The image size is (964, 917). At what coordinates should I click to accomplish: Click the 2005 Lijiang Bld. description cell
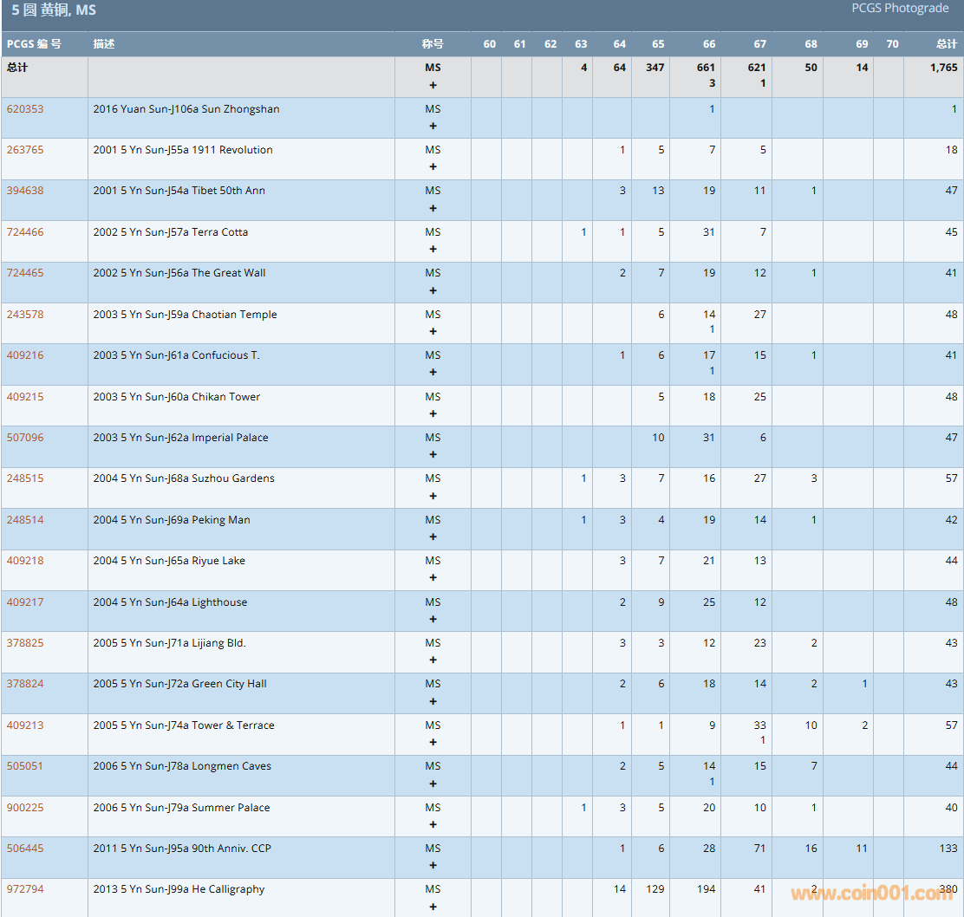pos(170,643)
